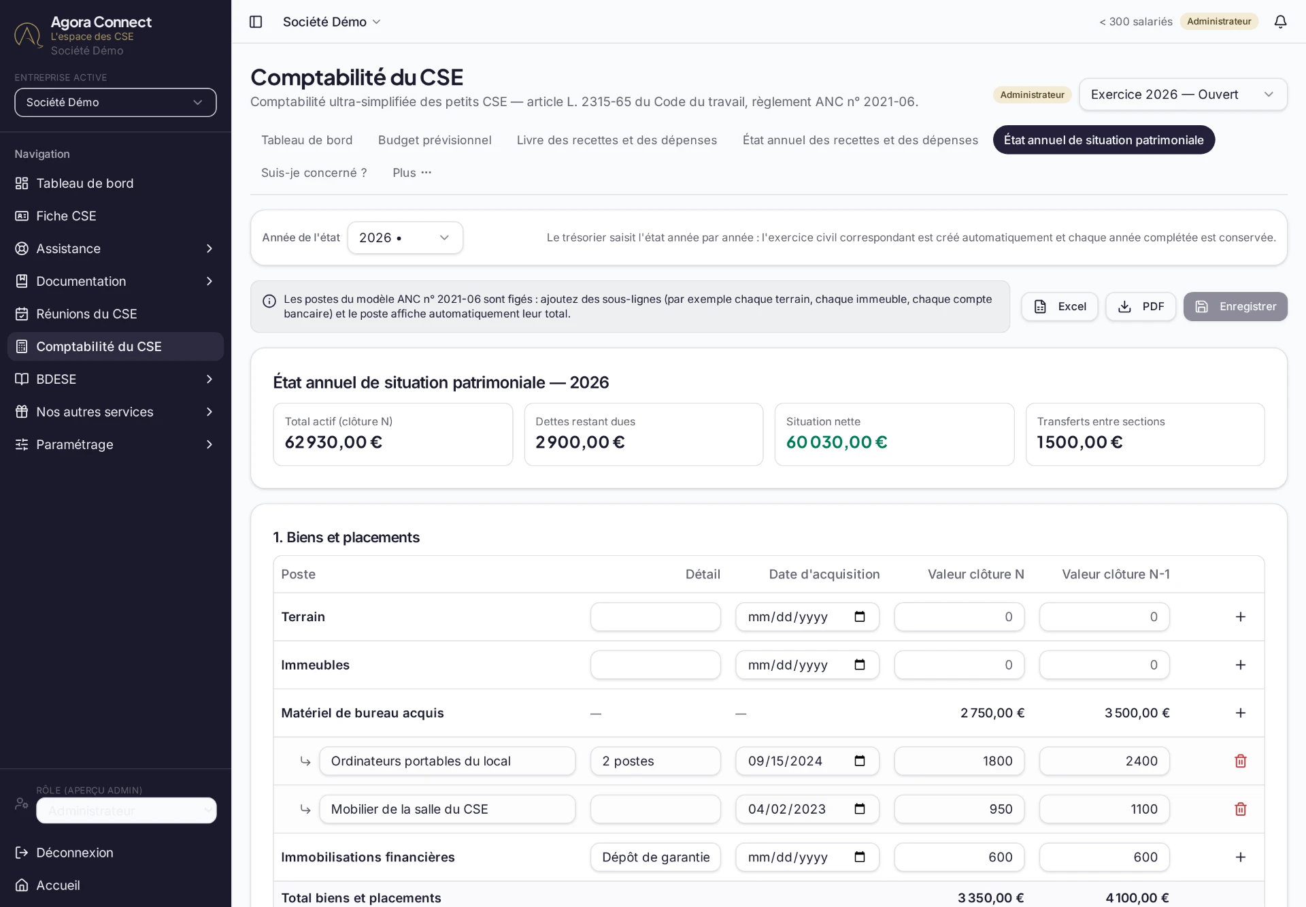Click the Immeubles Valeur clôture N field

pos(959,665)
